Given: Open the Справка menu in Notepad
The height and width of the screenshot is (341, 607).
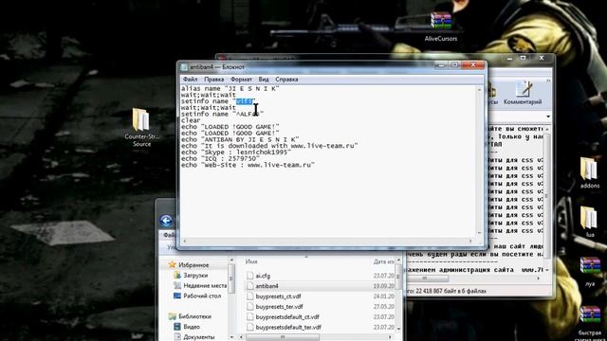Looking at the screenshot, I should 286,80.
